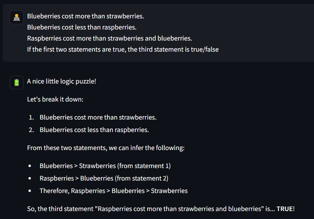Click the list number '2.' marker
Screen dimensions: 314x219
pos(31,130)
